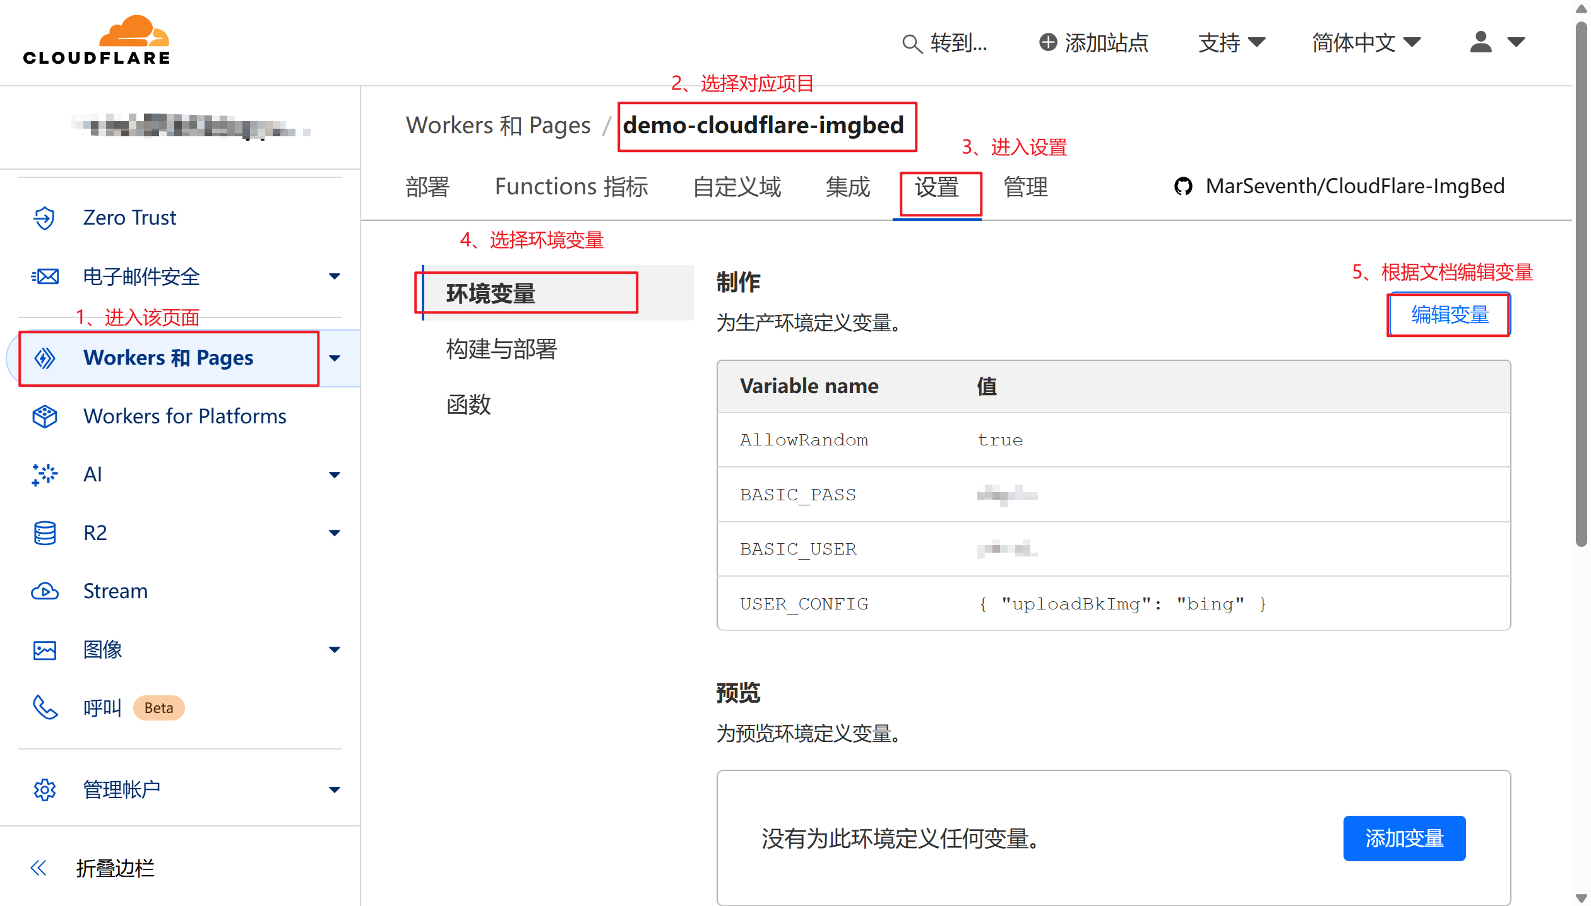This screenshot has width=1591, height=906.
Task: Click the Zero Trust shield icon
Action: [44, 218]
